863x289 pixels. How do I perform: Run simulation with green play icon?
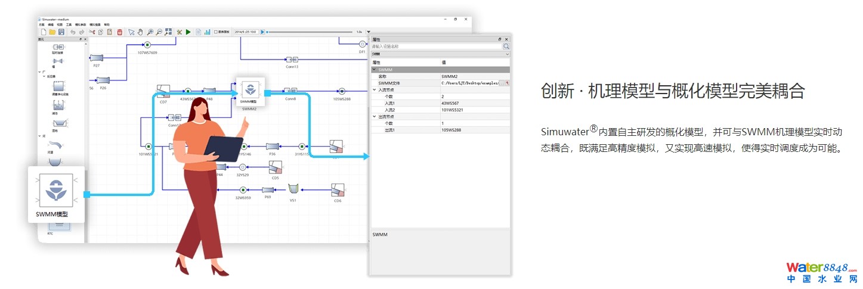pos(188,32)
